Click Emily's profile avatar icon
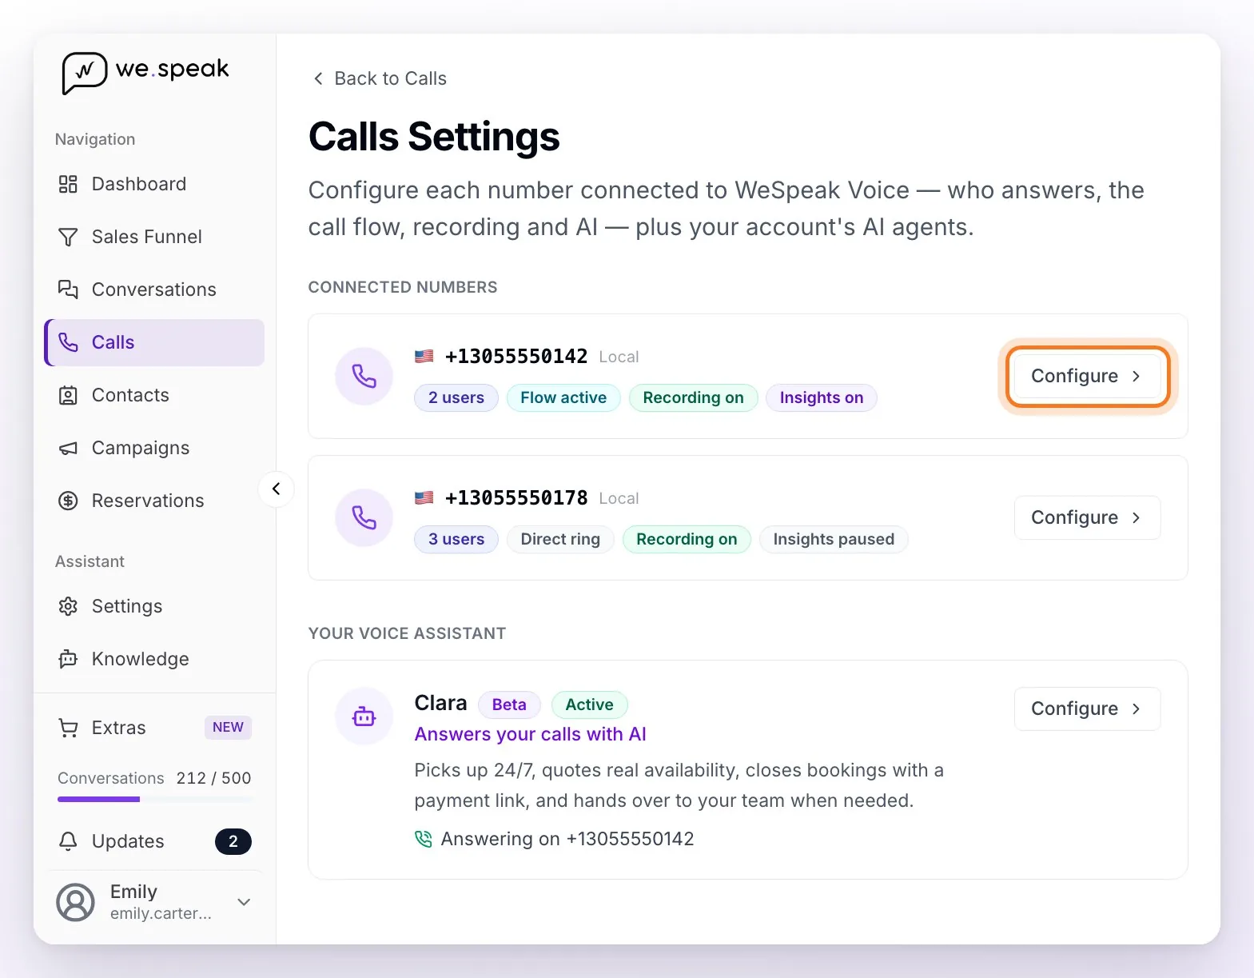Screen dimensions: 1254x978 [75, 902]
